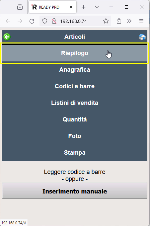Go to the home house icon
The height and width of the screenshot is (226, 150).
tap(142, 37)
